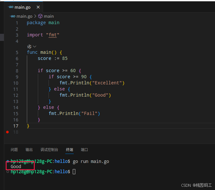Click 'package main' on line 1
Image resolution: width=215 pixels, height=190 pixels.
click(43, 23)
